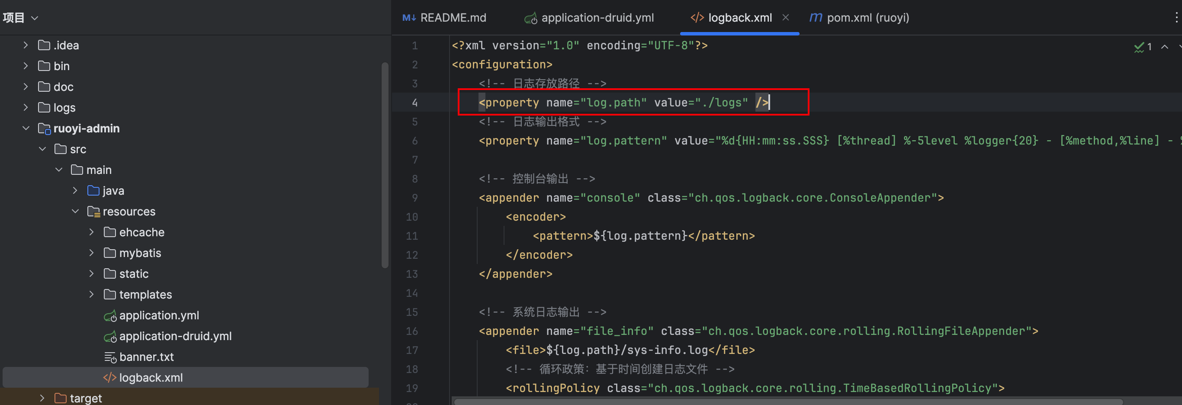Expand the mybatis folder
The width and height of the screenshot is (1182, 405).
[x=92, y=253]
